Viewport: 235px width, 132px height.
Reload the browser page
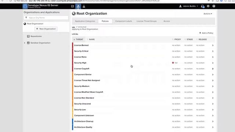click(x=11, y=1)
